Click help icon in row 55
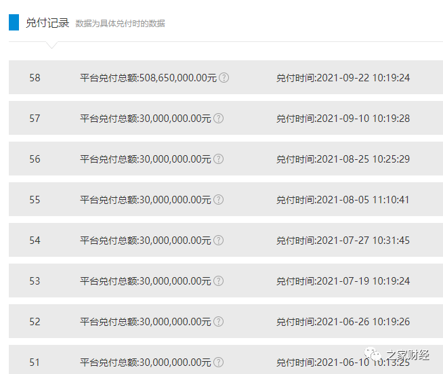443x374 pixels. coord(218,200)
